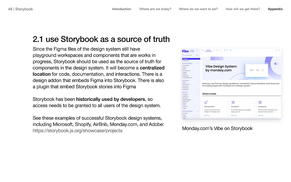The width and height of the screenshot is (291, 182).
Task: Click the reset zoom icon
Action: 222,50
